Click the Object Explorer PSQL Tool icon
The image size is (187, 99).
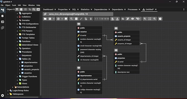click(38, 9)
